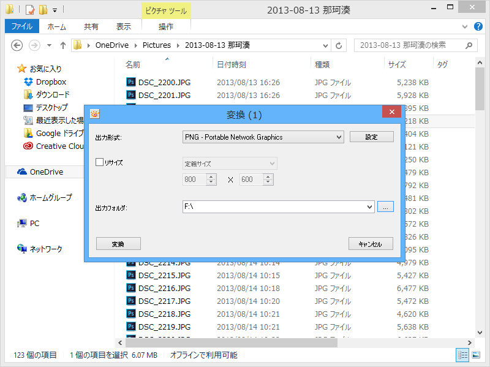Select file DSC_2217.JPG

pyautogui.click(x=165, y=301)
